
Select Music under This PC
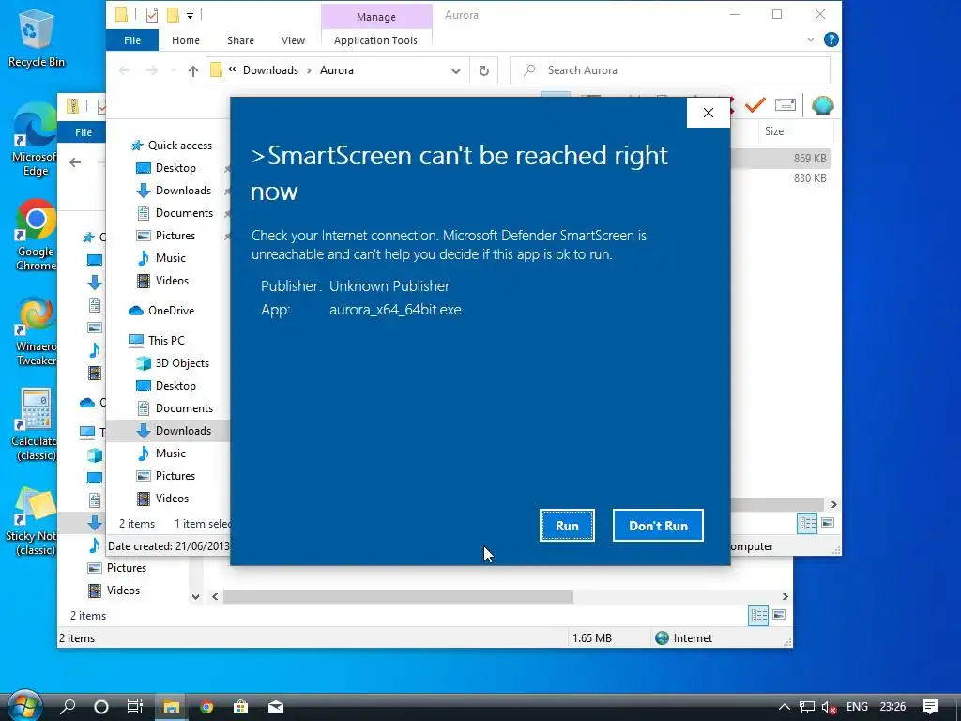(x=161, y=453)
